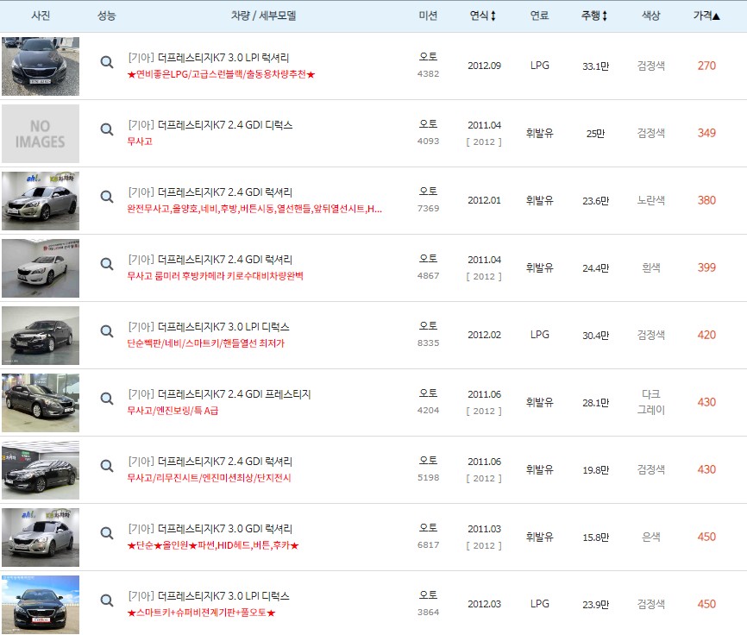This screenshot has height=635, width=747.
Task: Click the 사진 column header
Action: pos(41,16)
